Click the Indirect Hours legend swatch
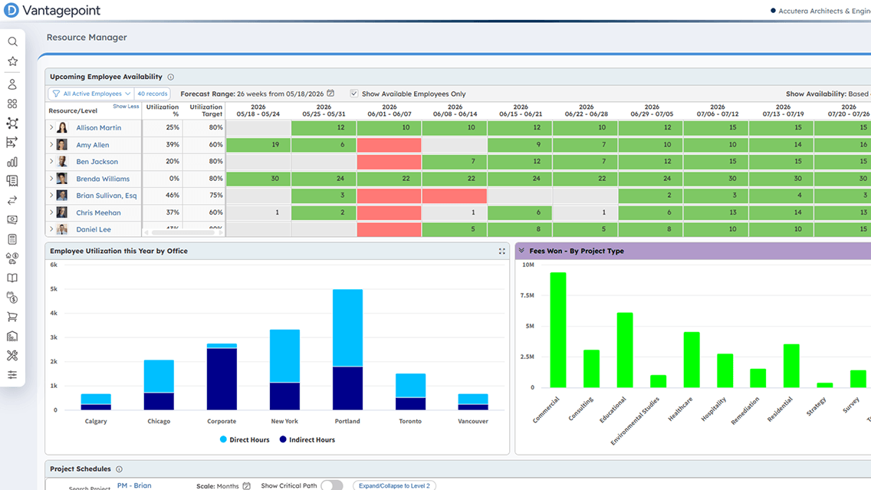 click(x=283, y=439)
